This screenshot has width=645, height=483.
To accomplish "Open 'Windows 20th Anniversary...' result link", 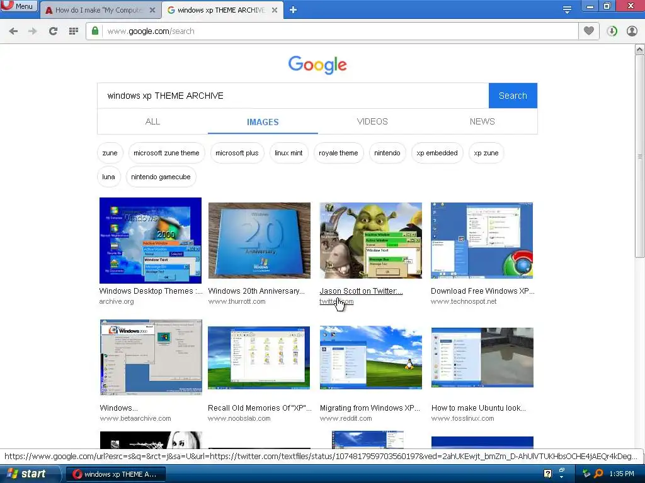I will point(256,291).
